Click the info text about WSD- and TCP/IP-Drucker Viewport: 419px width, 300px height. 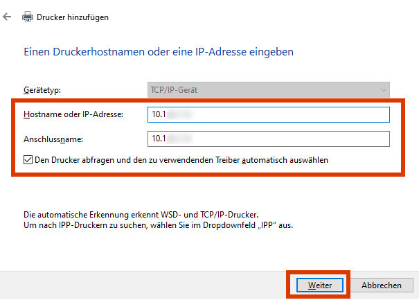pyautogui.click(x=141, y=215)
